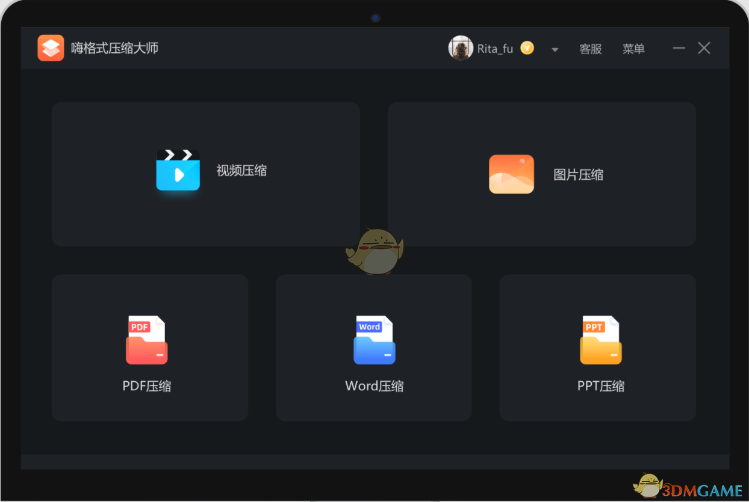749x502 pixels.
Task: Open the PDF压缩 folder icon
Action: tap(146, 338)
